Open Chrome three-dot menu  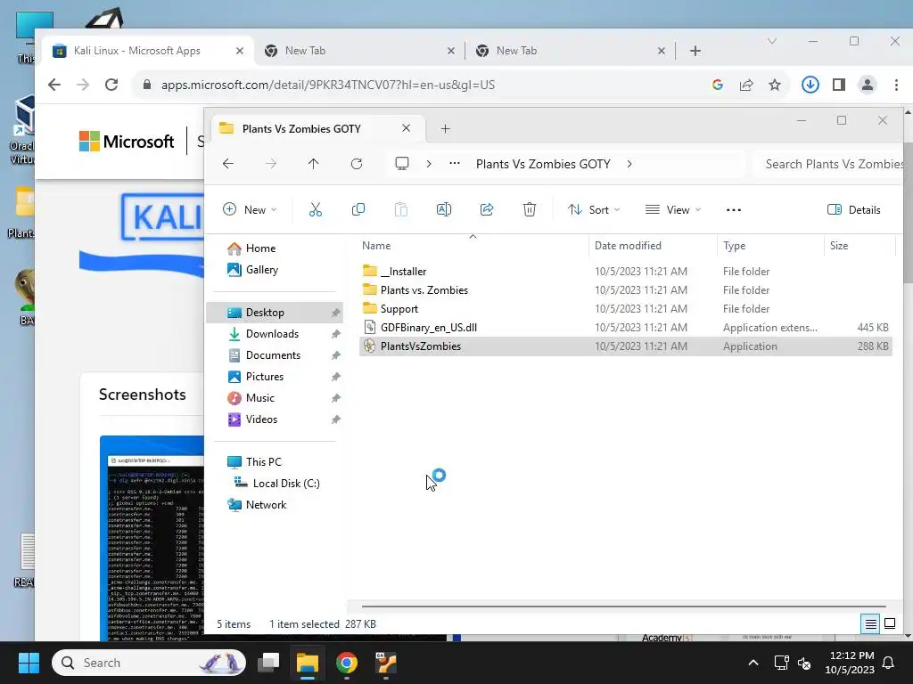pos(896,85)
